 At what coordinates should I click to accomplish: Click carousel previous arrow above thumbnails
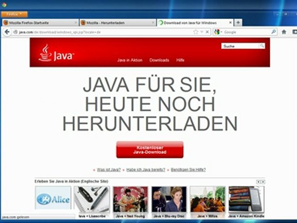coord(258,182)
